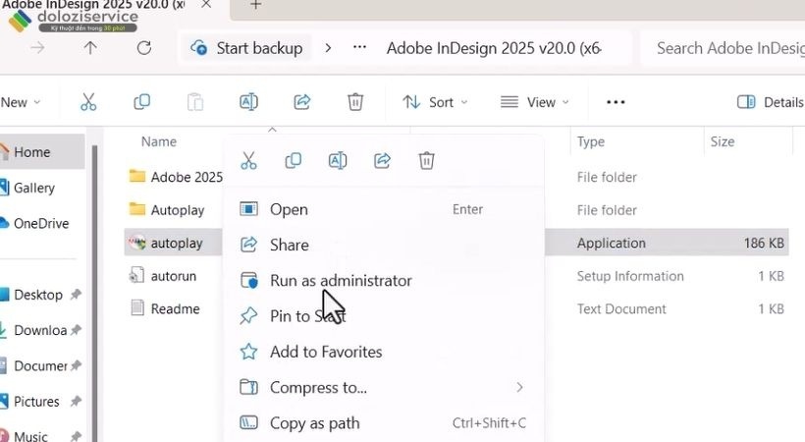Open the View dropdown
Screen dimensions: 805x442
tap(534, 102)
